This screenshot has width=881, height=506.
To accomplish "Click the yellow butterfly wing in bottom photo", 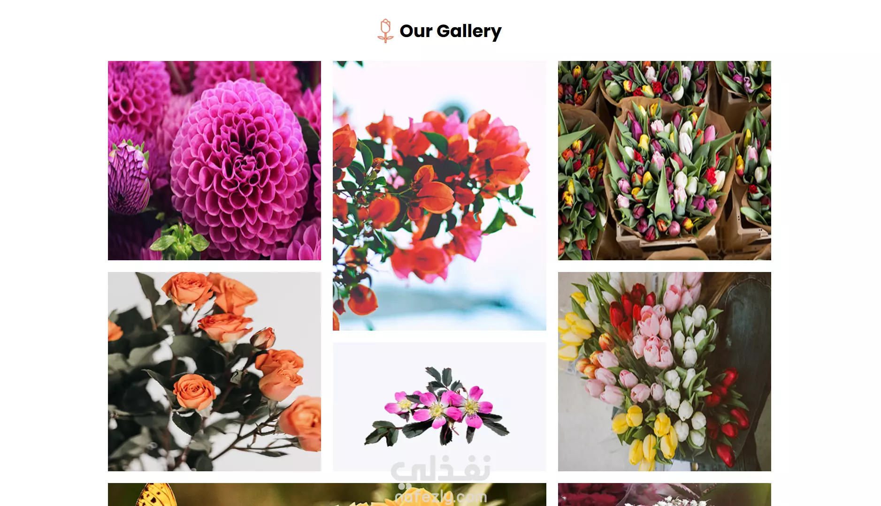I will coord(155,494).
